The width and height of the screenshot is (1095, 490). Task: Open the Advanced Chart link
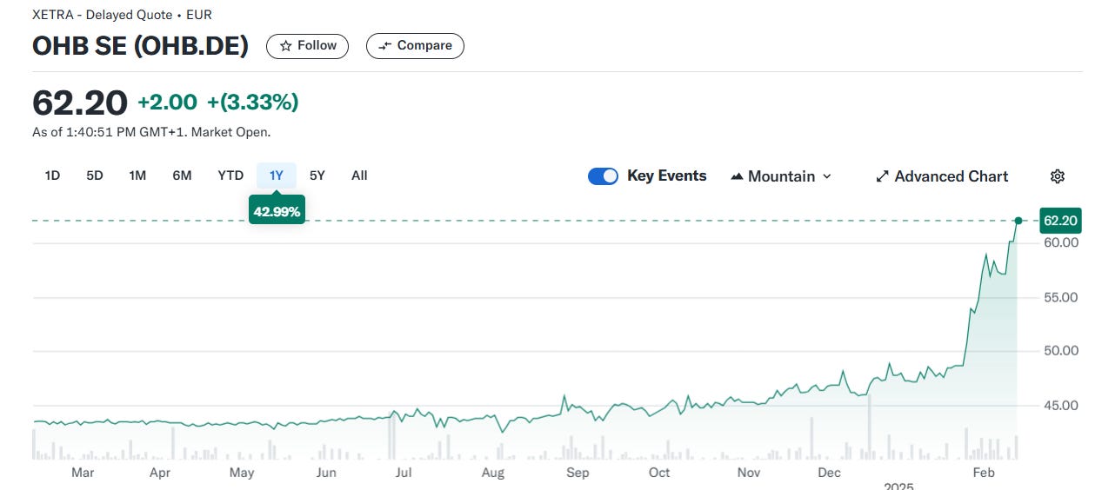click(x=942, y=176)
